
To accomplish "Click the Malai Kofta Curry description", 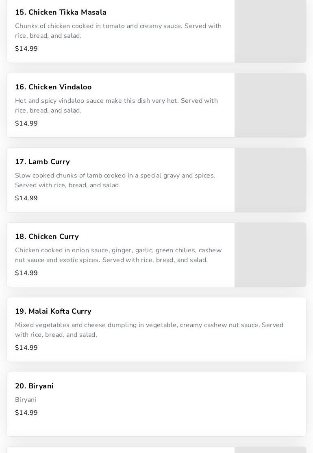I will tap(149, 330).
